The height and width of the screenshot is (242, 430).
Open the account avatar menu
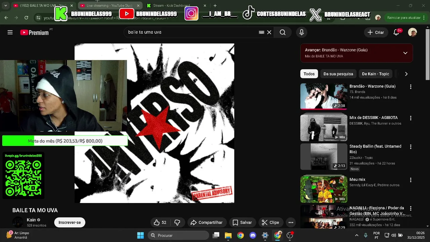413,32
